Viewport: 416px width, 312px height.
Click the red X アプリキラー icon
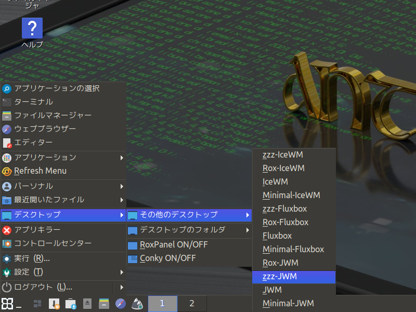pyautogui.click(x=7, y=230)
